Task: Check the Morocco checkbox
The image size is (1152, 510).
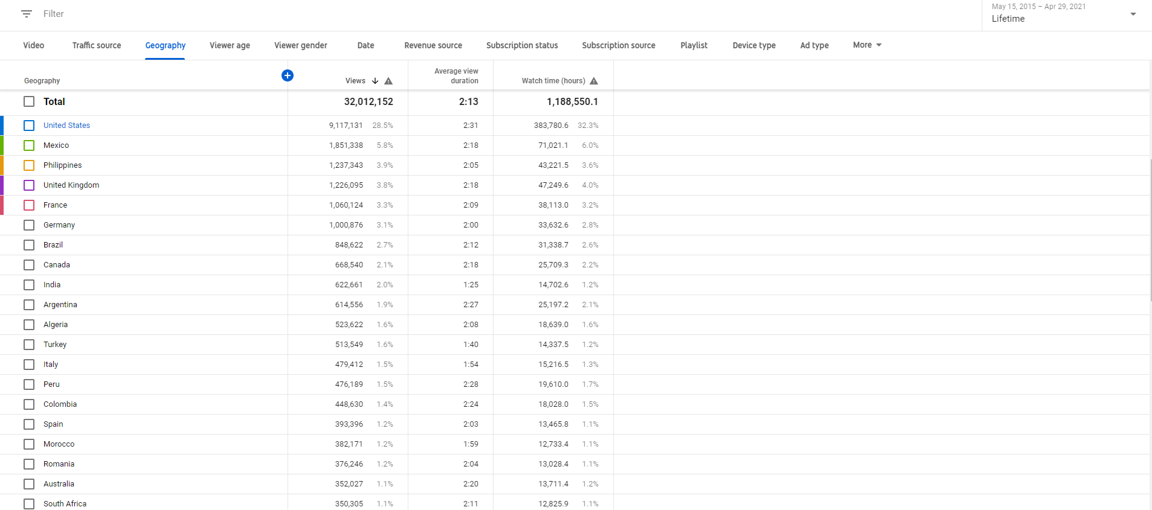Action: [x=29, y=444]
